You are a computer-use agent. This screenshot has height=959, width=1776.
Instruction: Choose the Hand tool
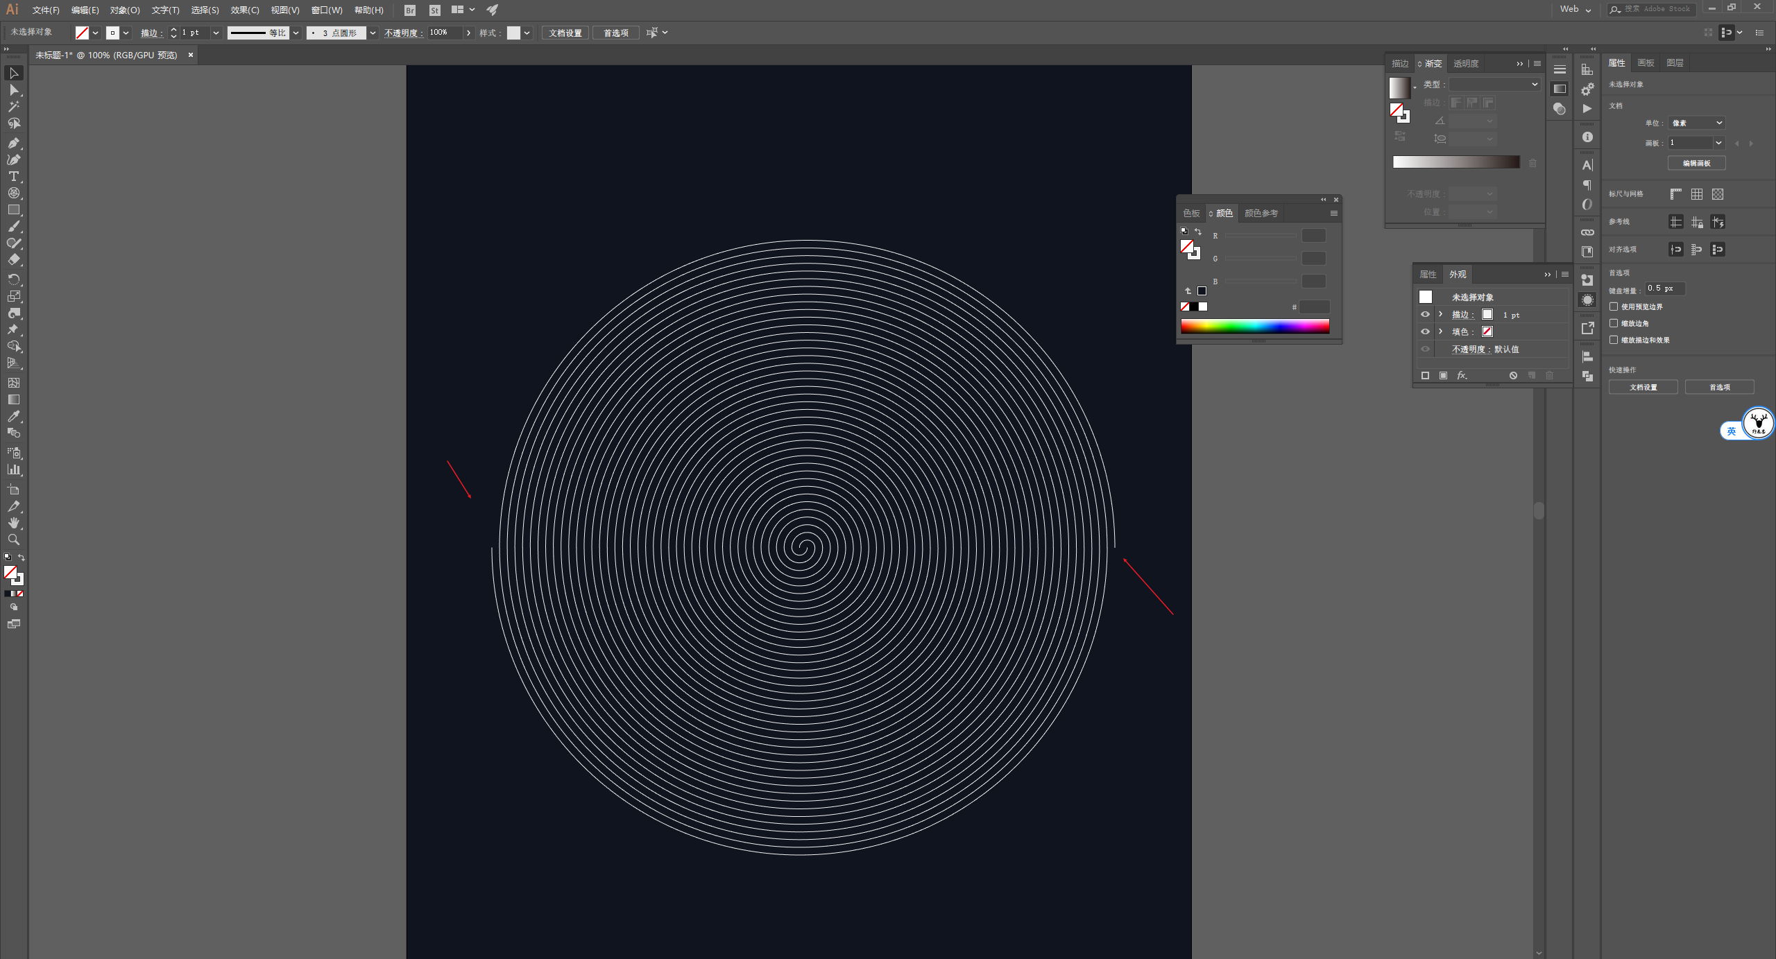pyautogui.click(x=13, y=523)
